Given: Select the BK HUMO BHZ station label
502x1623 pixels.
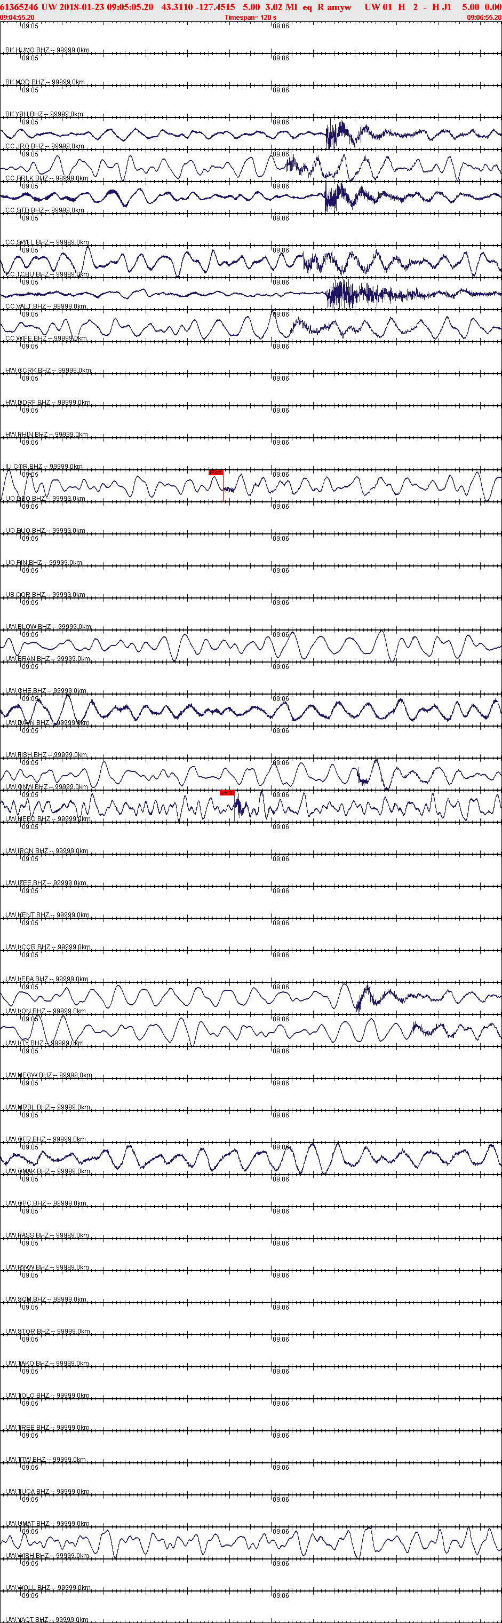Looking at the screenshot, I should (47, 50).
